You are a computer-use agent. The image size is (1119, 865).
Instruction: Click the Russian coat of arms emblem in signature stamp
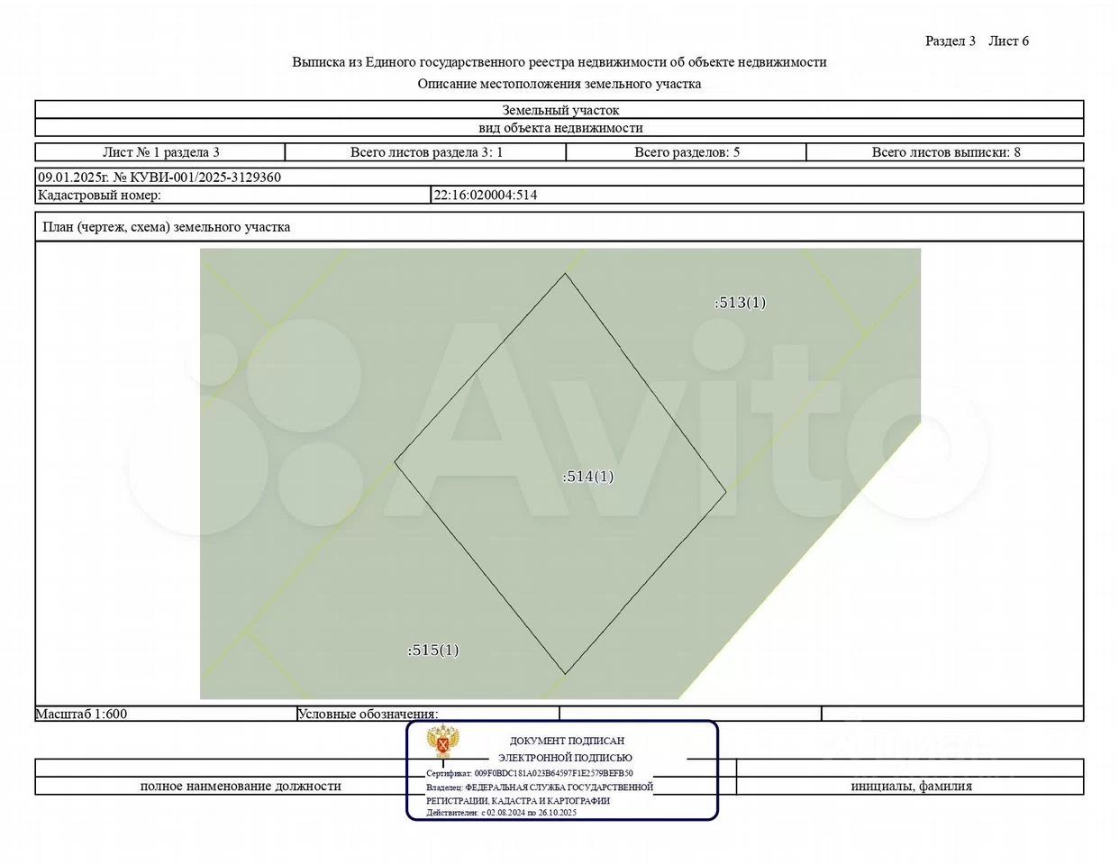[x=442, y=742]
